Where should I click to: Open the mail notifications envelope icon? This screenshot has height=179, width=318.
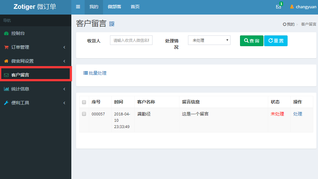[278, 7]
